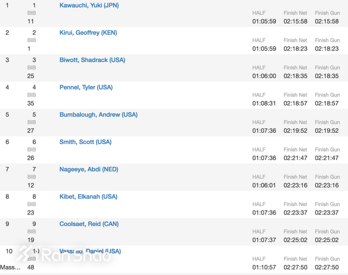Viewport: 348px width, 275px height.
Task: Click Vassallo, Daniel (USA) link
Action: pyautogui.click(x=90, y=251)
